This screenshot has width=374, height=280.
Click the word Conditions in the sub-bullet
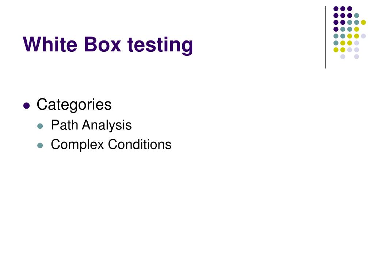(140, 144)
